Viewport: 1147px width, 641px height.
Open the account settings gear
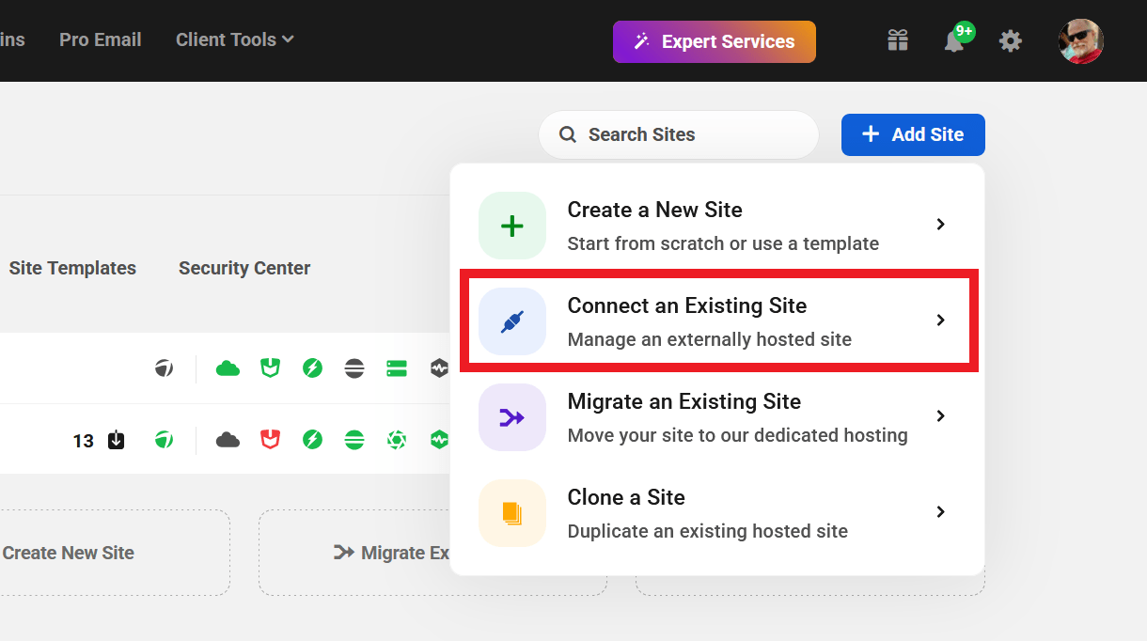1010,40
